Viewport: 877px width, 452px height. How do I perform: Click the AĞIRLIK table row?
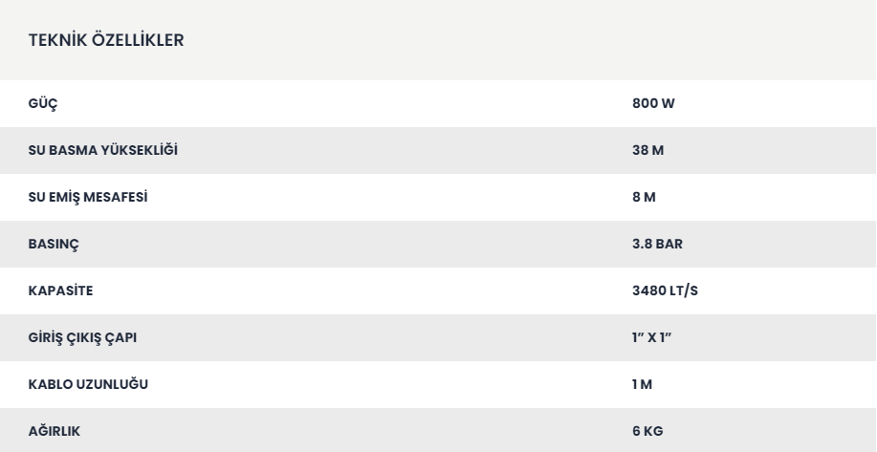tap(438, 430)
